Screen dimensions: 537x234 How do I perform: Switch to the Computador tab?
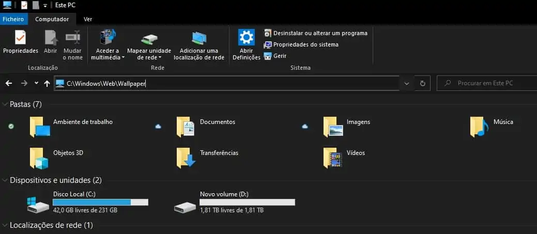(x=52, y=19)
